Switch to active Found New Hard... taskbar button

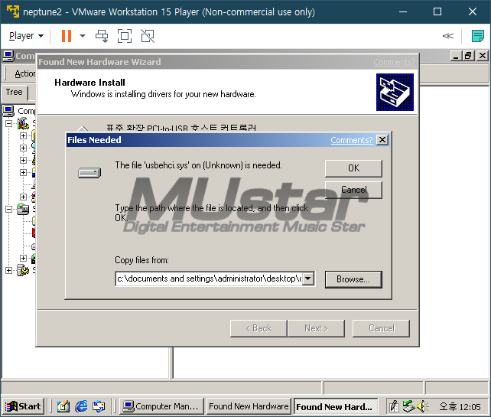click(336, 406)
